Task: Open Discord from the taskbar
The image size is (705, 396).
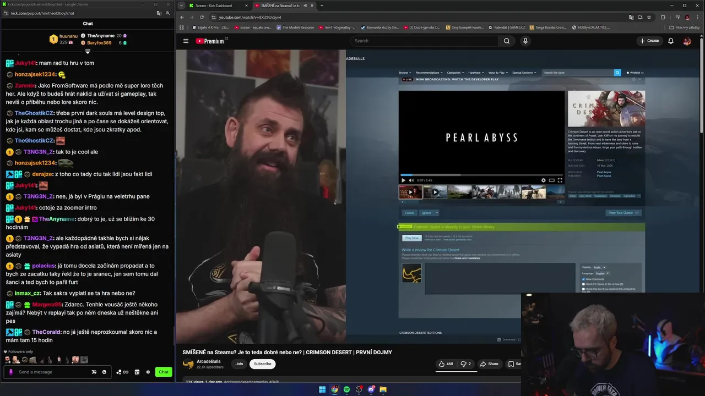Action: click(371, 389)
